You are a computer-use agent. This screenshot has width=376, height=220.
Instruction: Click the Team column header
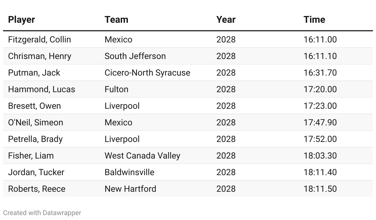pos(116,20)
